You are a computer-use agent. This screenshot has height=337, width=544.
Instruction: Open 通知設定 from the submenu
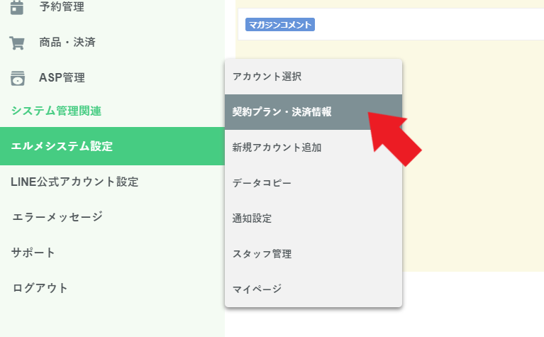point(313,219)
